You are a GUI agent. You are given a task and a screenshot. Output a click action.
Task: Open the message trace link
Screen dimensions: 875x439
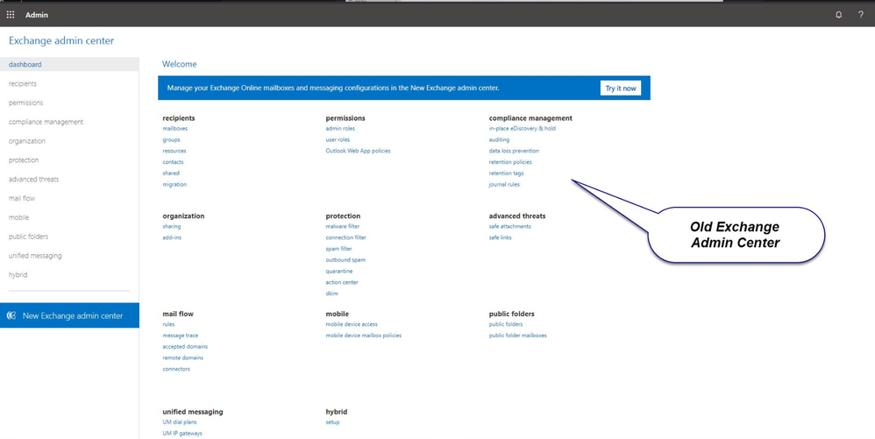(181, 336)
